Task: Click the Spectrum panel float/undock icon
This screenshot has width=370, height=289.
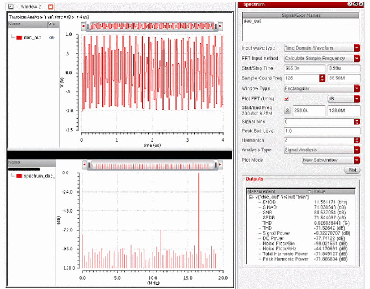Action: 355,4
